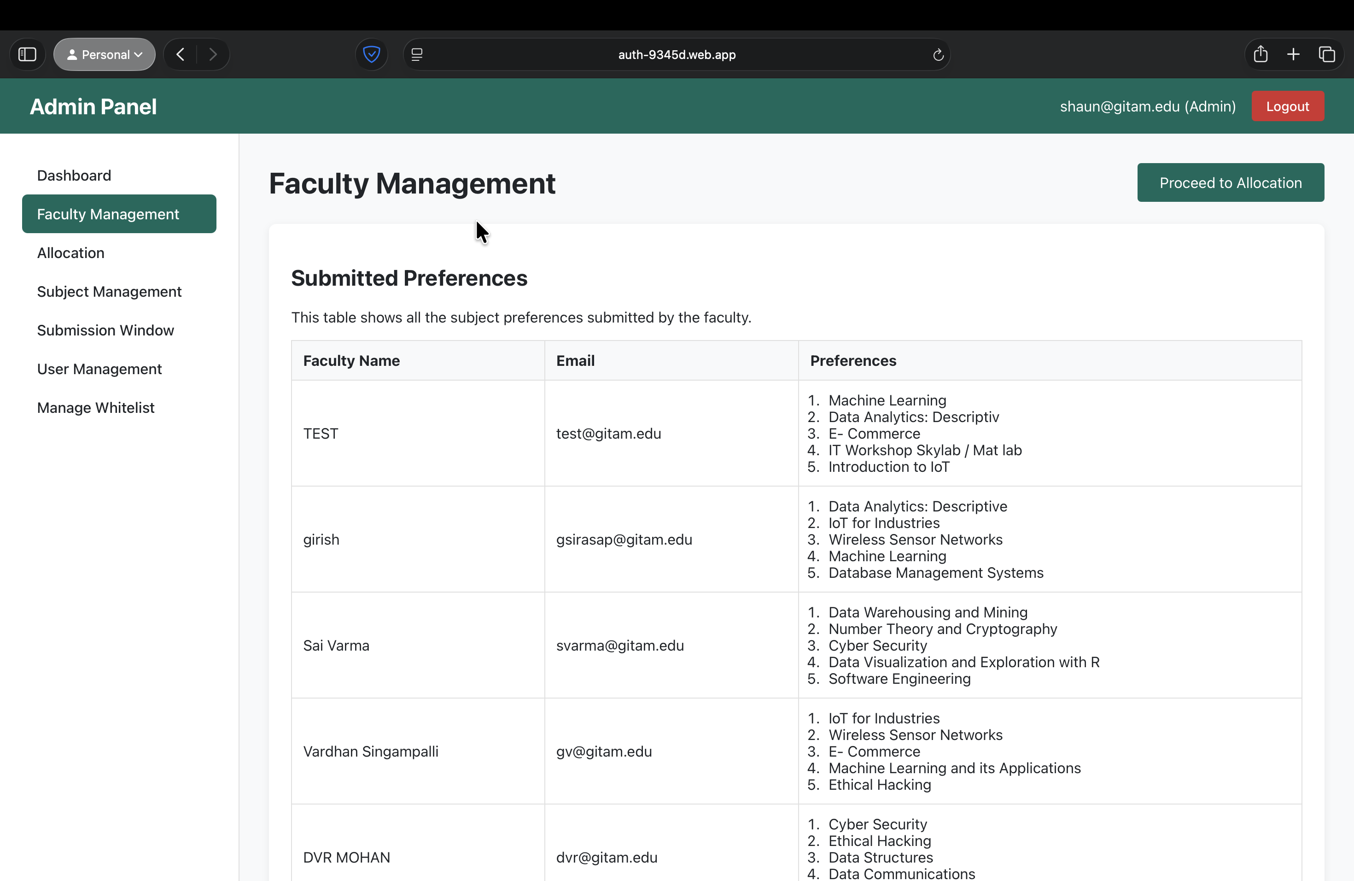Open Submission Window settings
This screenshot has width=1354, height=881.
coord(105,330)
